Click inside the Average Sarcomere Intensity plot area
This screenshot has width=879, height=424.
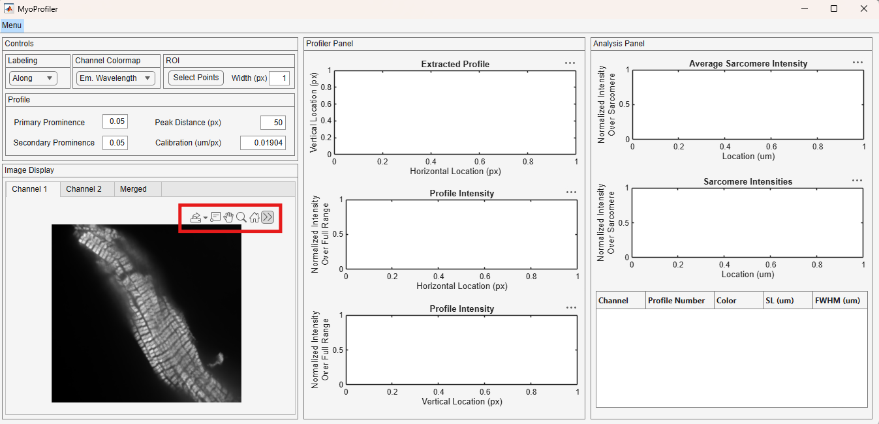pyautogui.click(x=748, y=104)
